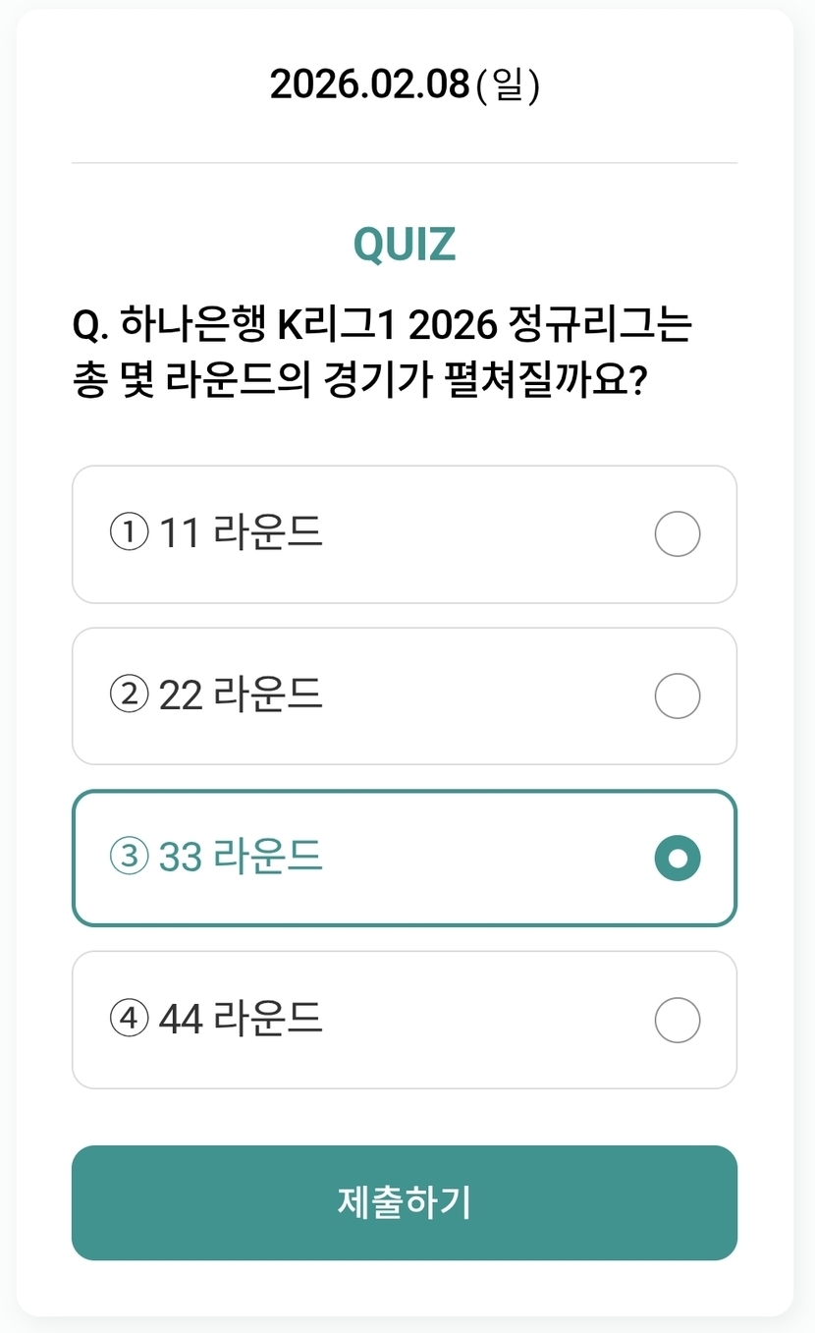Click the question line ending in 펼쳐질까요?

(359, 380)
